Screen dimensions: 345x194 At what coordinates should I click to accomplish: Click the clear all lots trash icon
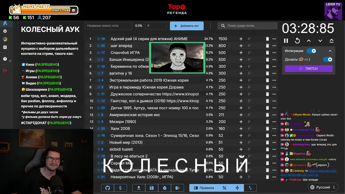[x=177, y=188]
